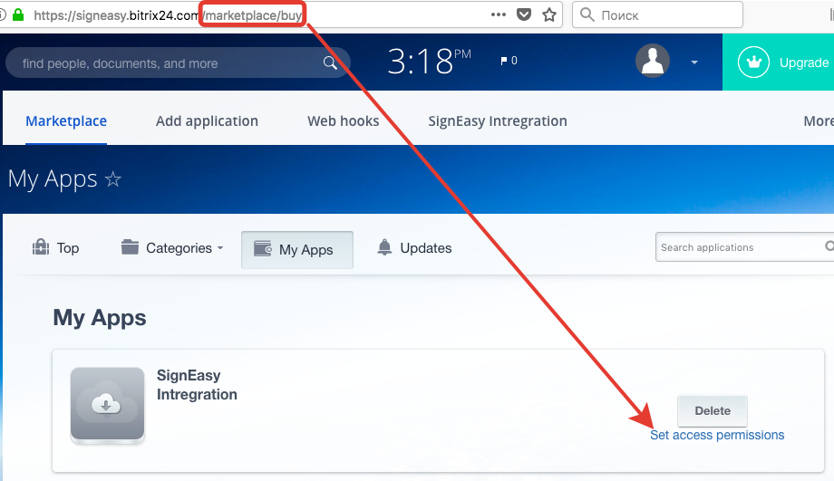The width and height of the screenshot is (834, 481).
Task: Click the Updates bell icon
Action: coord(384,247)
